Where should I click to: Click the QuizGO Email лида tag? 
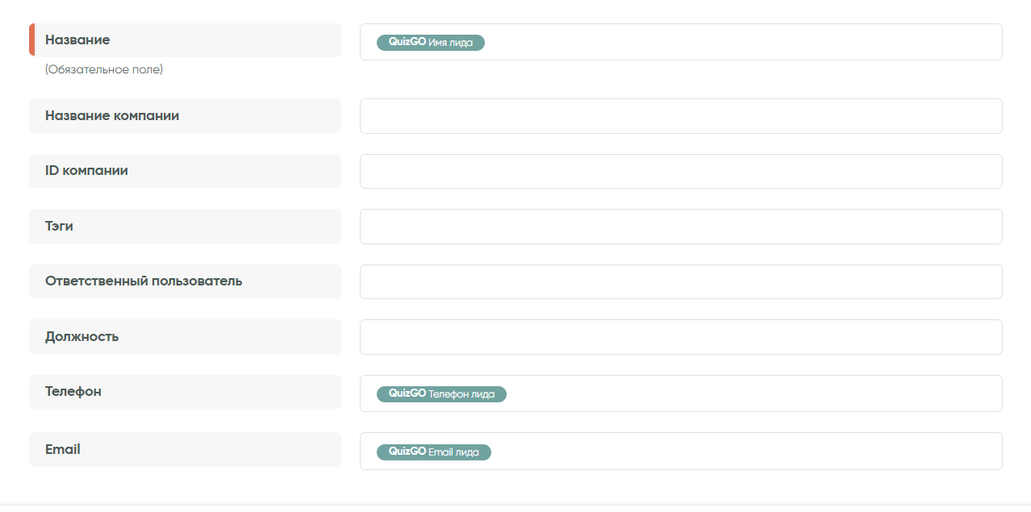pos(433,452)
